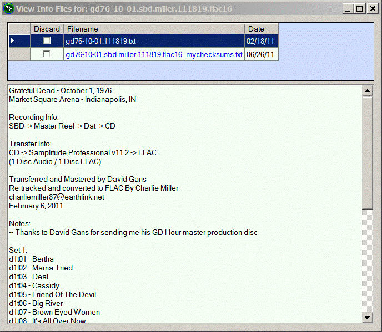Screen dimensions: 382x332
Task: Click the 'Notes:' line
Action: pos(20,223)
